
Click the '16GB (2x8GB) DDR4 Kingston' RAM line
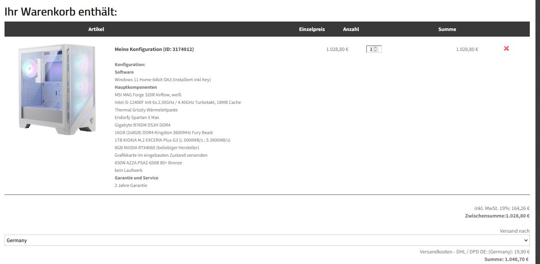click(164, 133)
